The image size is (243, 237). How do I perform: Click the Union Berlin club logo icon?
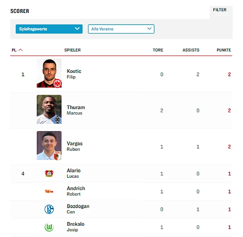(49, 191)
